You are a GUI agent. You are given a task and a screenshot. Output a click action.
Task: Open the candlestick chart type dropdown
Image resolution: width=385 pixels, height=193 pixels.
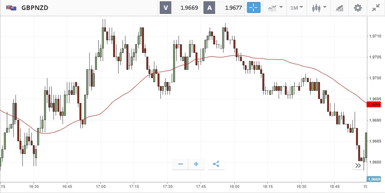[320, 8]
